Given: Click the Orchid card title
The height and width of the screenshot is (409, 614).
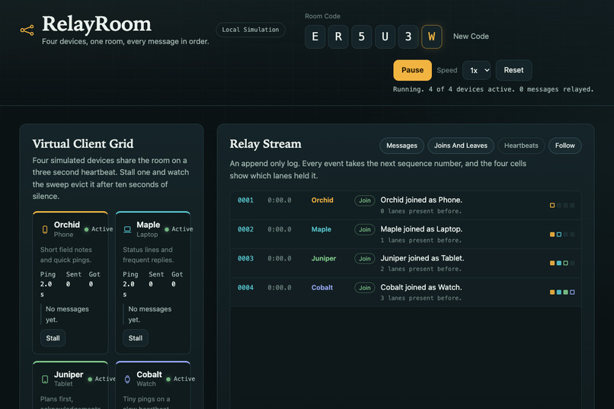Looking at the screenshot, I should click(x=67, y=225).
